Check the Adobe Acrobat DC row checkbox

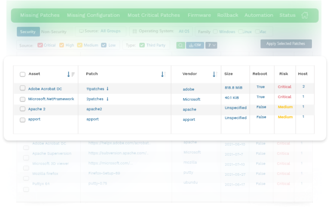22,88
